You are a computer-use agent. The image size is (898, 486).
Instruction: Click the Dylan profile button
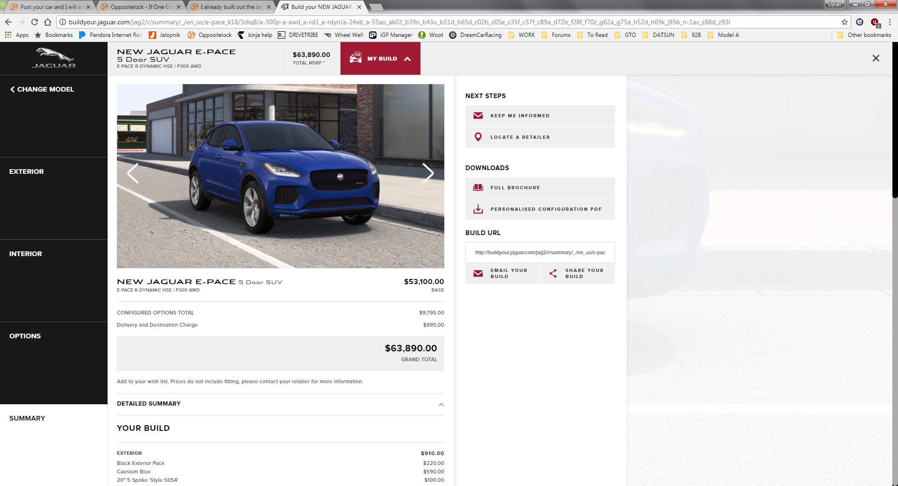click(834, 4)
